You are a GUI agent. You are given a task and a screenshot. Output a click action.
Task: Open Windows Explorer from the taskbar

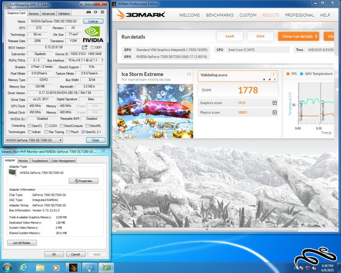click(40, 267)
